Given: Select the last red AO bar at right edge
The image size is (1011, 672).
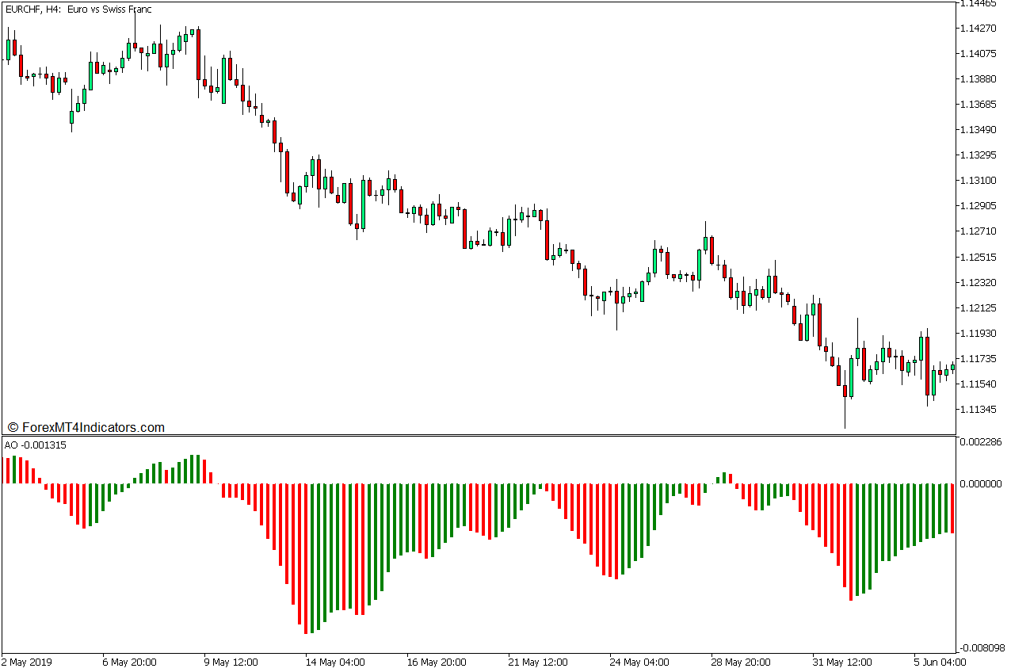Looking at the screenshot, I should (x=952, y=508).
